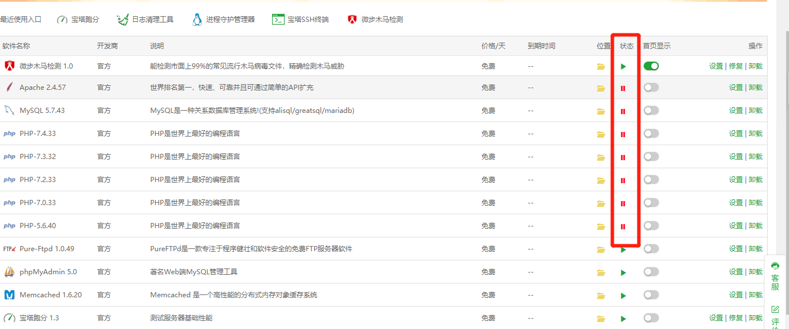Enable homepage display for Apache 2.4.57
Image resolution: width=789 pixels, height=329 pixels.
tap(651, 88)
